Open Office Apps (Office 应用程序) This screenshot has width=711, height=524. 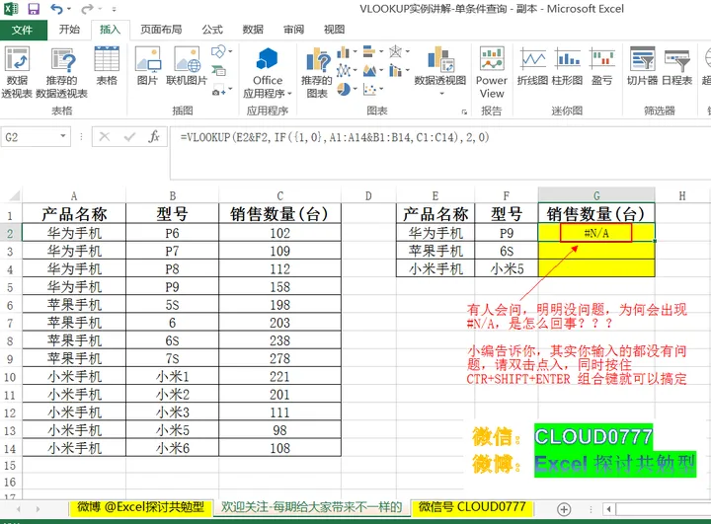point(268,72)
